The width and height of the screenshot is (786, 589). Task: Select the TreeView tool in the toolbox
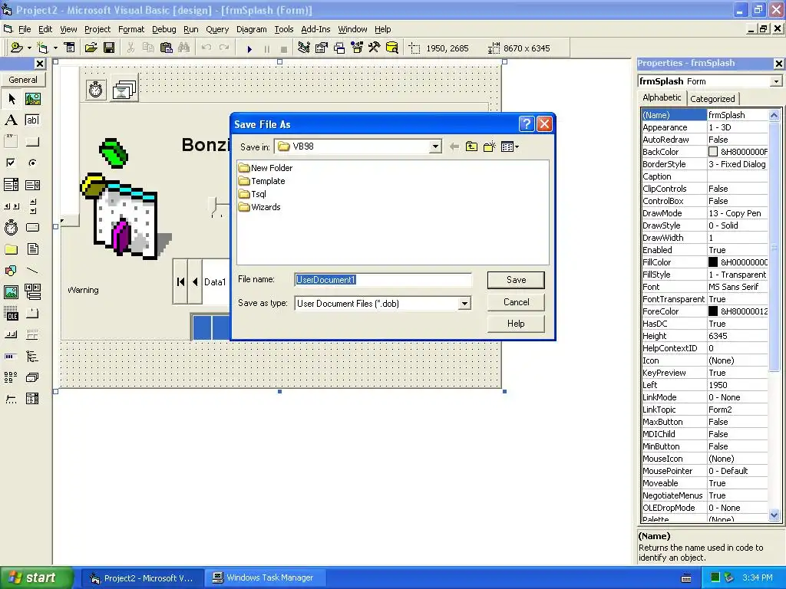[32, 357]
